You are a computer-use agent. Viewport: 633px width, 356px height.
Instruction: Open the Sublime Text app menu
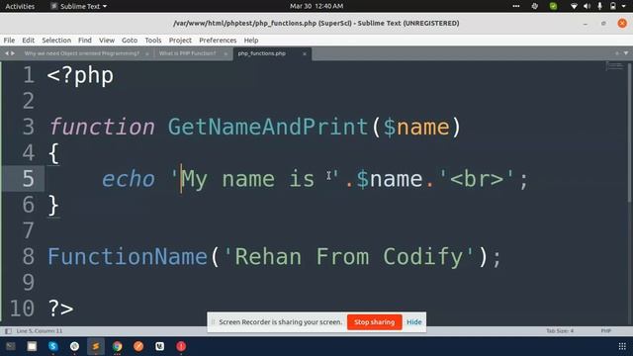point(79,6)
